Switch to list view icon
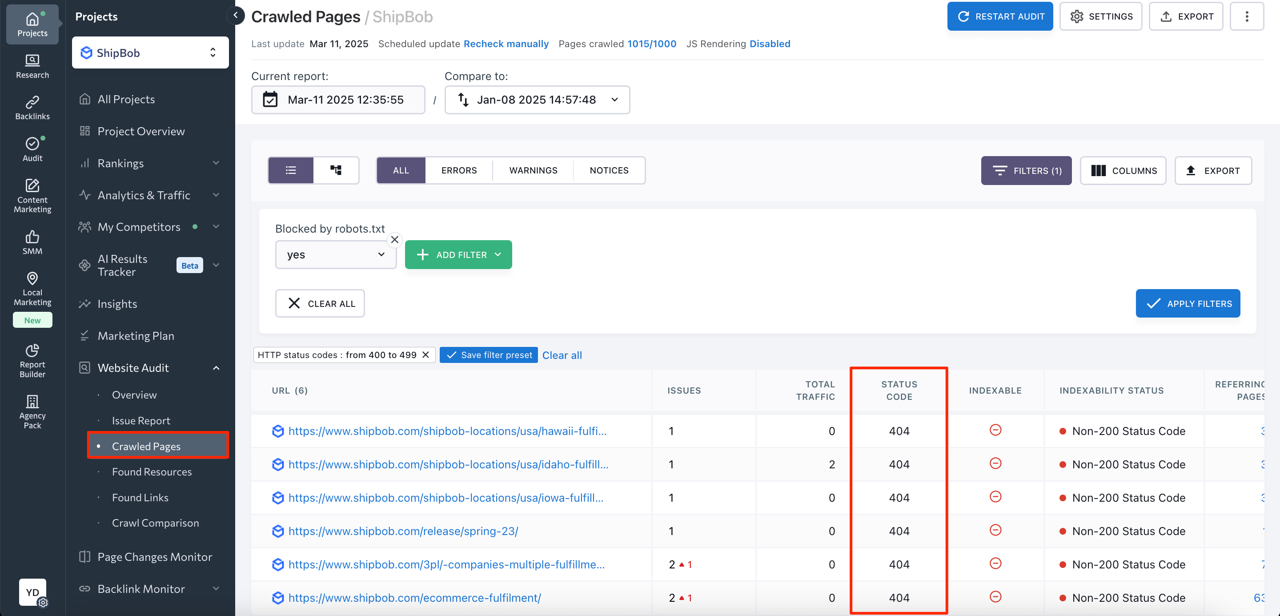Image resolution: width=1280 pixels, height=616 pixels. coord(291,170)
